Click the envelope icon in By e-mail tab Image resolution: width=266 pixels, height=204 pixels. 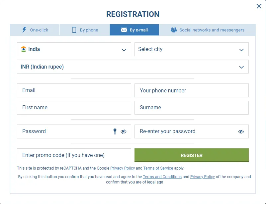[x=124, y=30]
